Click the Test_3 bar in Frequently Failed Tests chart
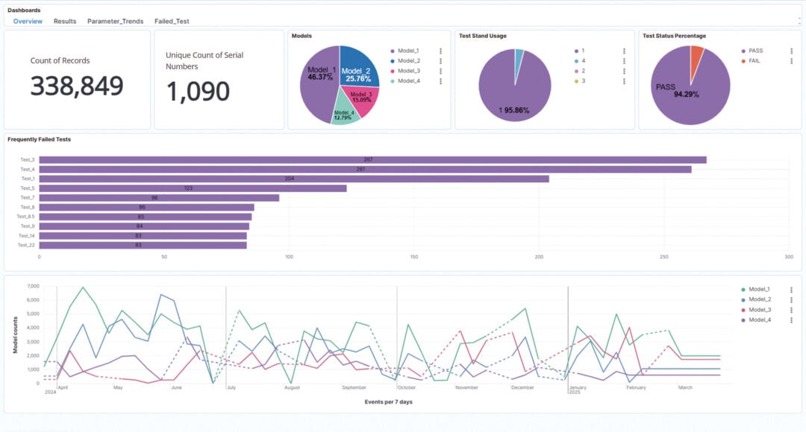Image resolution: width=806 pixels, height=432 pixels. [373, 159]
